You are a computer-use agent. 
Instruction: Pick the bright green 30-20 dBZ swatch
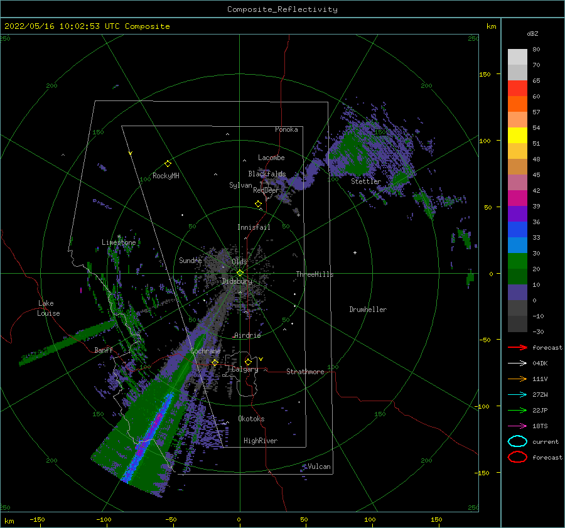pos(517,261)
